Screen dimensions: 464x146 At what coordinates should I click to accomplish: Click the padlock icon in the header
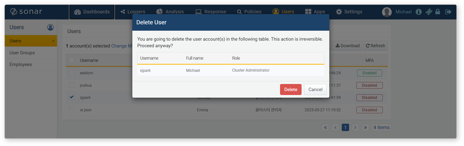coord(438,12)
